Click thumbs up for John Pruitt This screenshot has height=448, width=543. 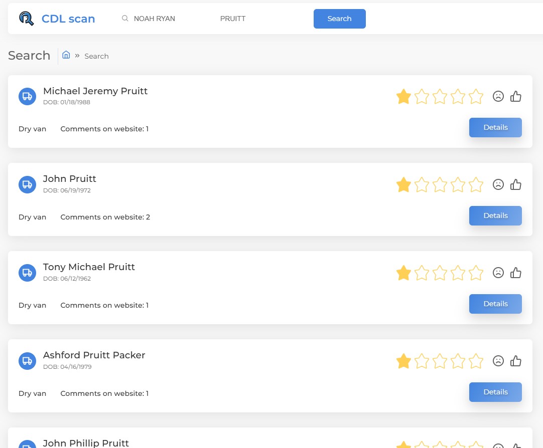coord(515,184)
